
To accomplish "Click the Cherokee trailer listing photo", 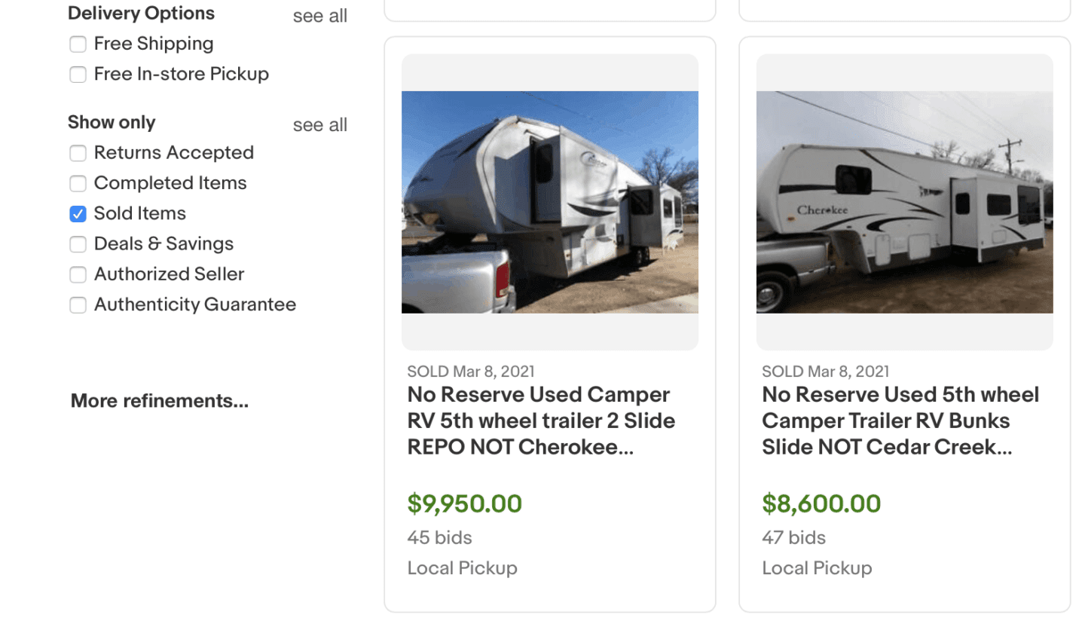I will 903,201.
